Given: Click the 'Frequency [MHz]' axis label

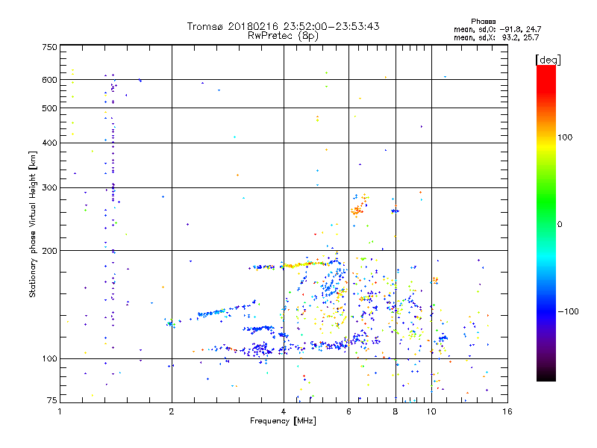Looking at the screenshot, I should [283, 421].
